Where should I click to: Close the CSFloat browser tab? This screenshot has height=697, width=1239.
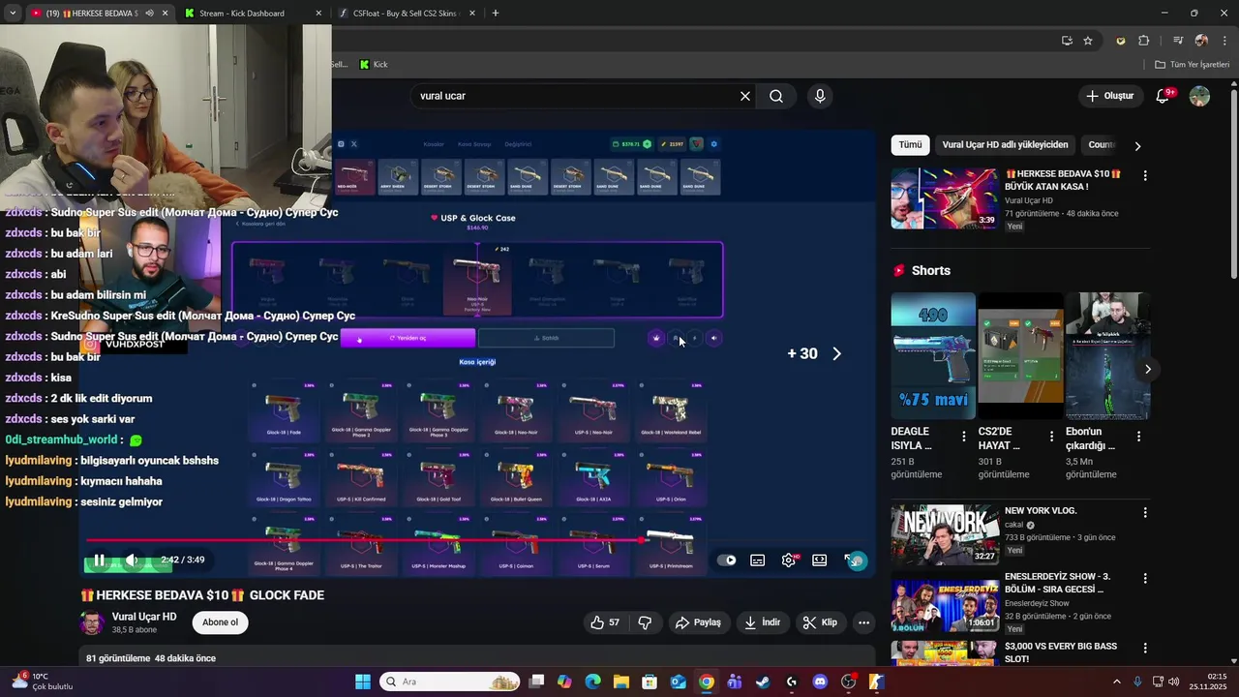click(x=471, y=14)
